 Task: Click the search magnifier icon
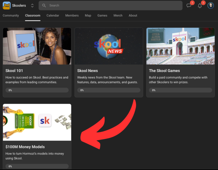coord(44,5)
